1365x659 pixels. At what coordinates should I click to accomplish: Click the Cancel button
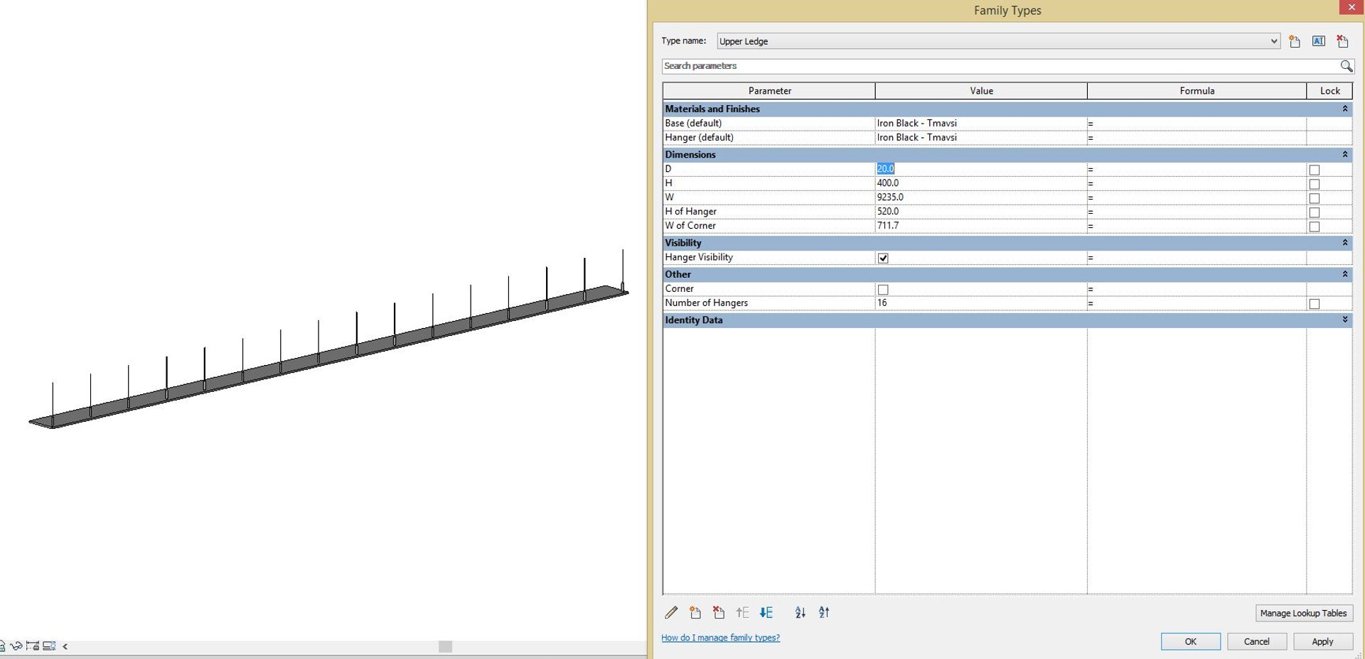click(x=1256, y=641)
